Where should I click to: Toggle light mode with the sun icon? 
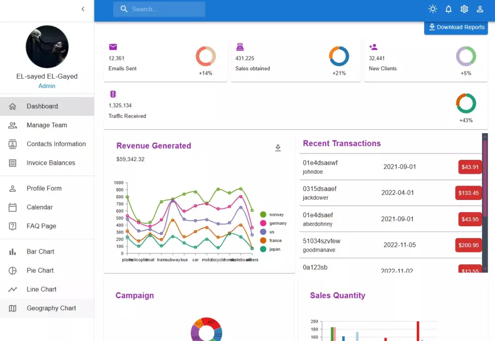433,9
